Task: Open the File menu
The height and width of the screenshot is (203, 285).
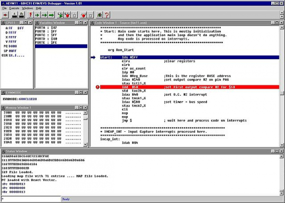Action: coord(4,8)
